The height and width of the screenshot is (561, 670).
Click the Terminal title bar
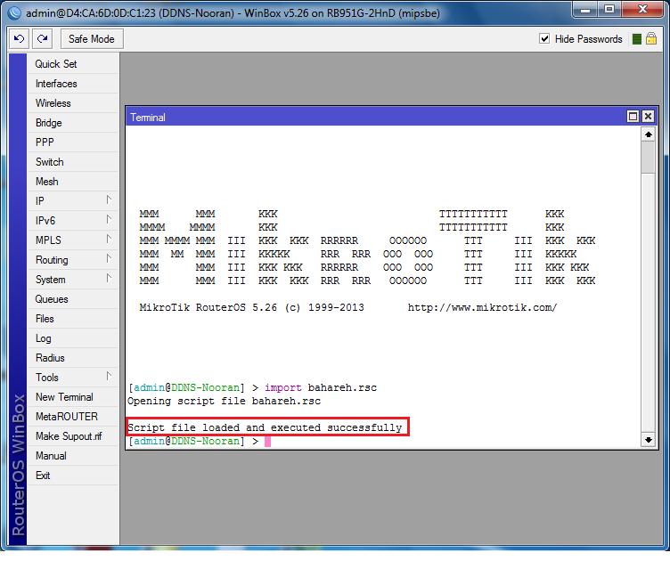coord(376,117)
